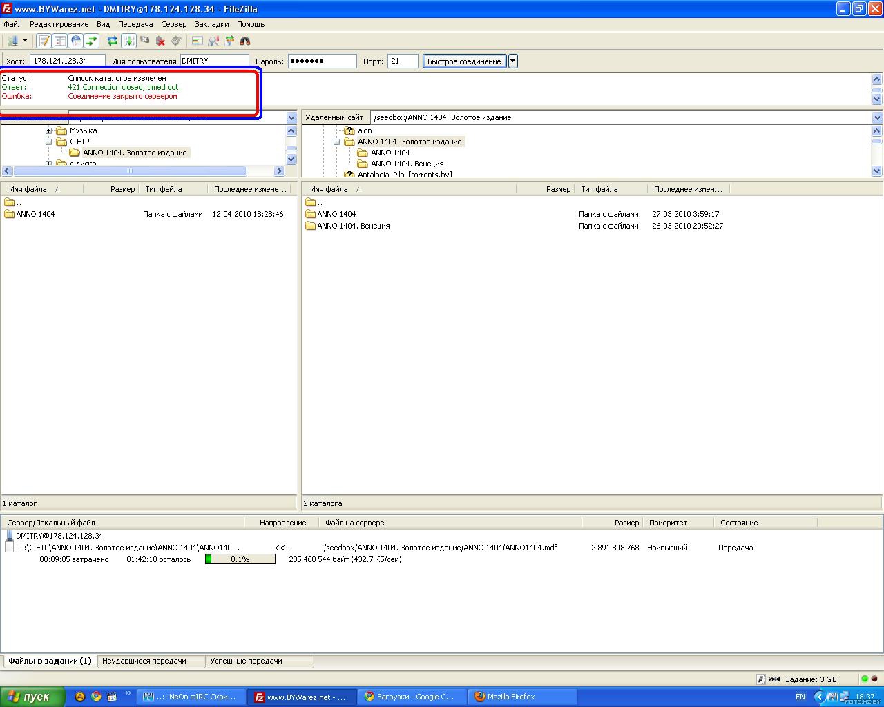Disconnect from the current server

tap(160, 41)
